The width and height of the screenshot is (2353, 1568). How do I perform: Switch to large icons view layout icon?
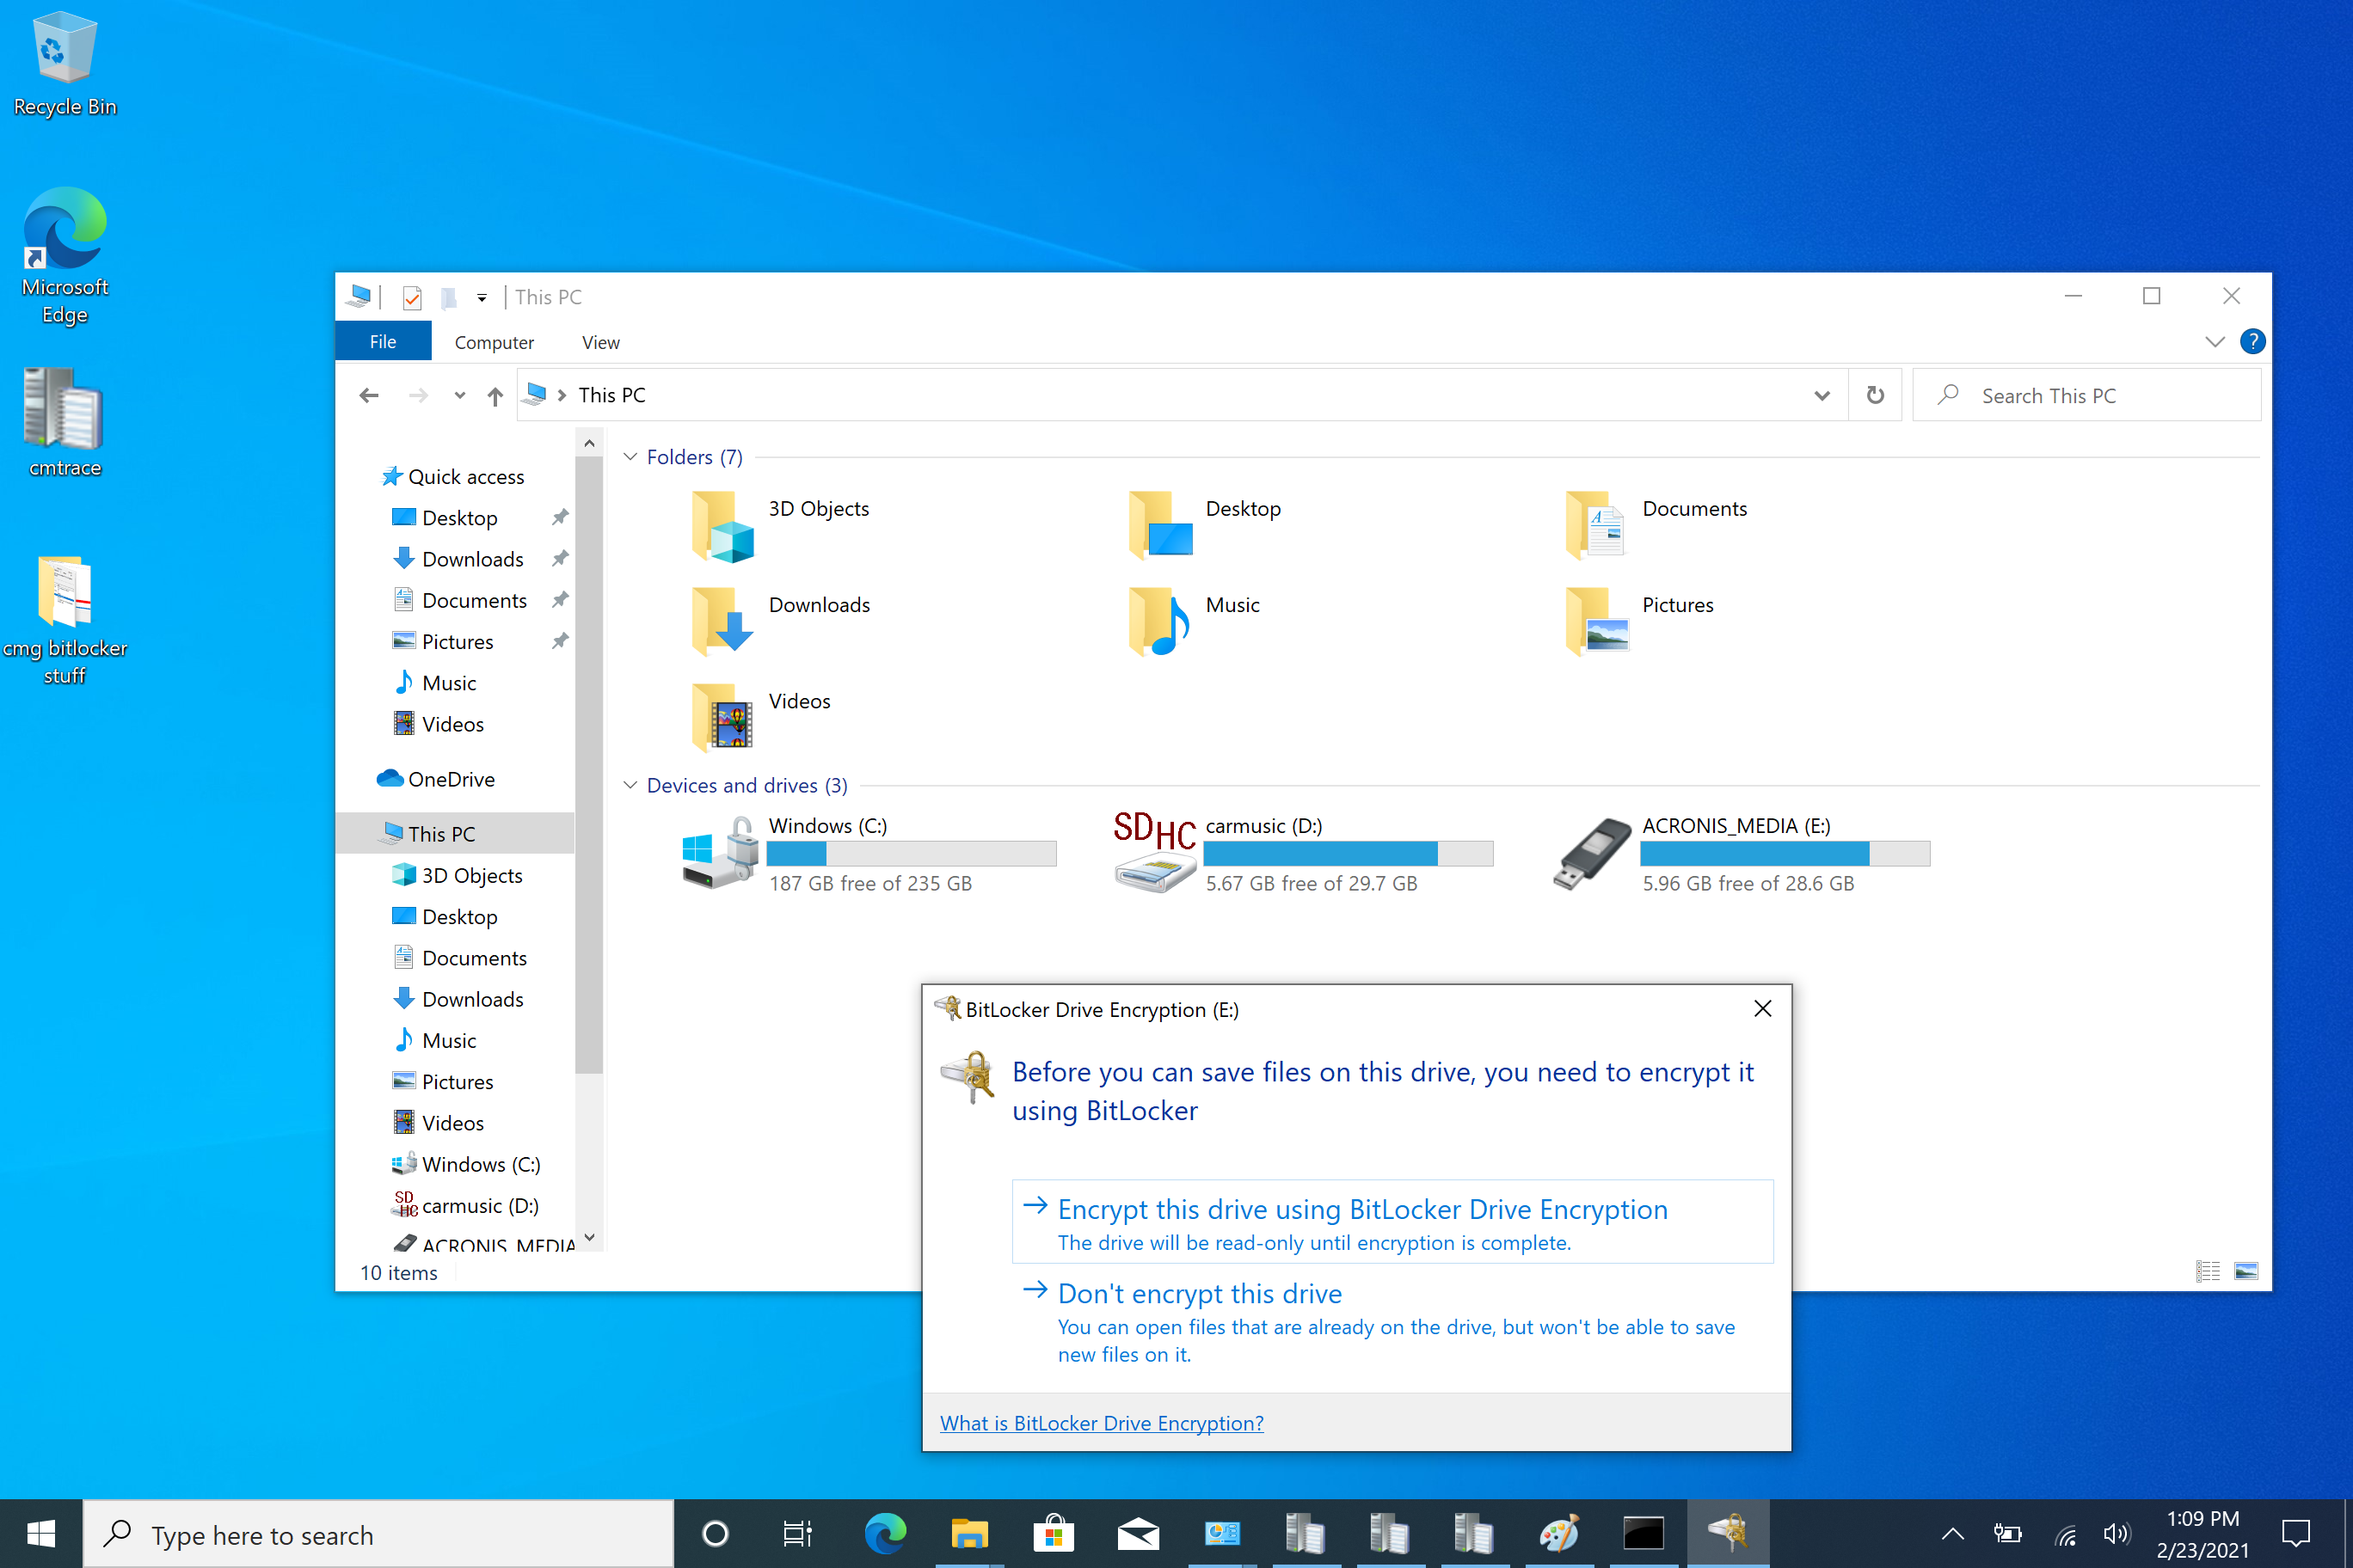[2246, 1271]
